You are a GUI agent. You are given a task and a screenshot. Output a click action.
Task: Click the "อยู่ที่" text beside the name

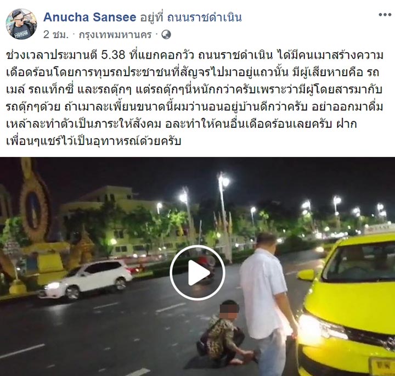[x=151, y=18]
